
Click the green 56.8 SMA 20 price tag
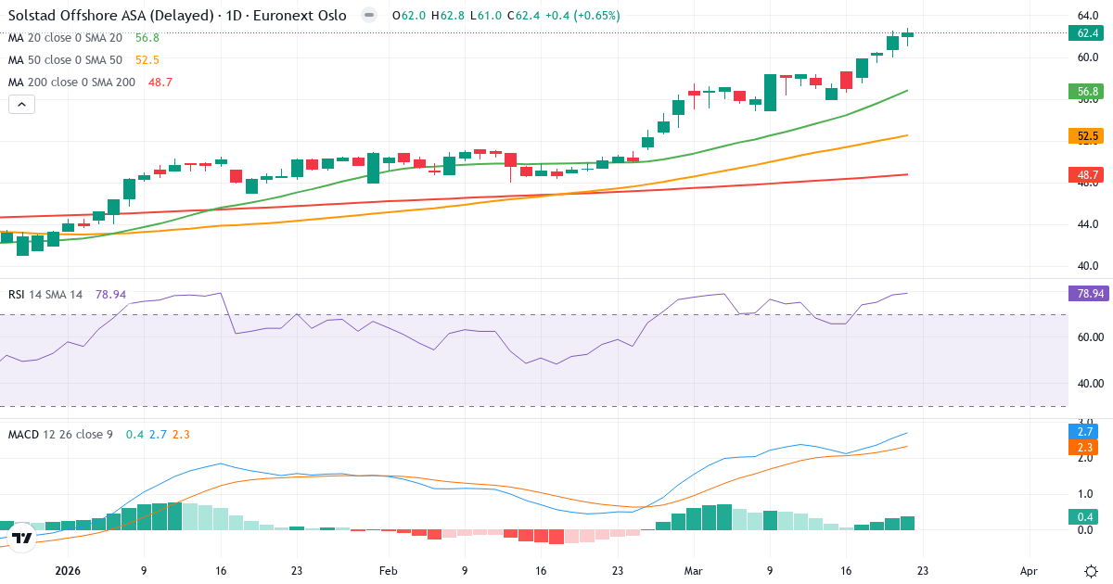[1083, 91]
